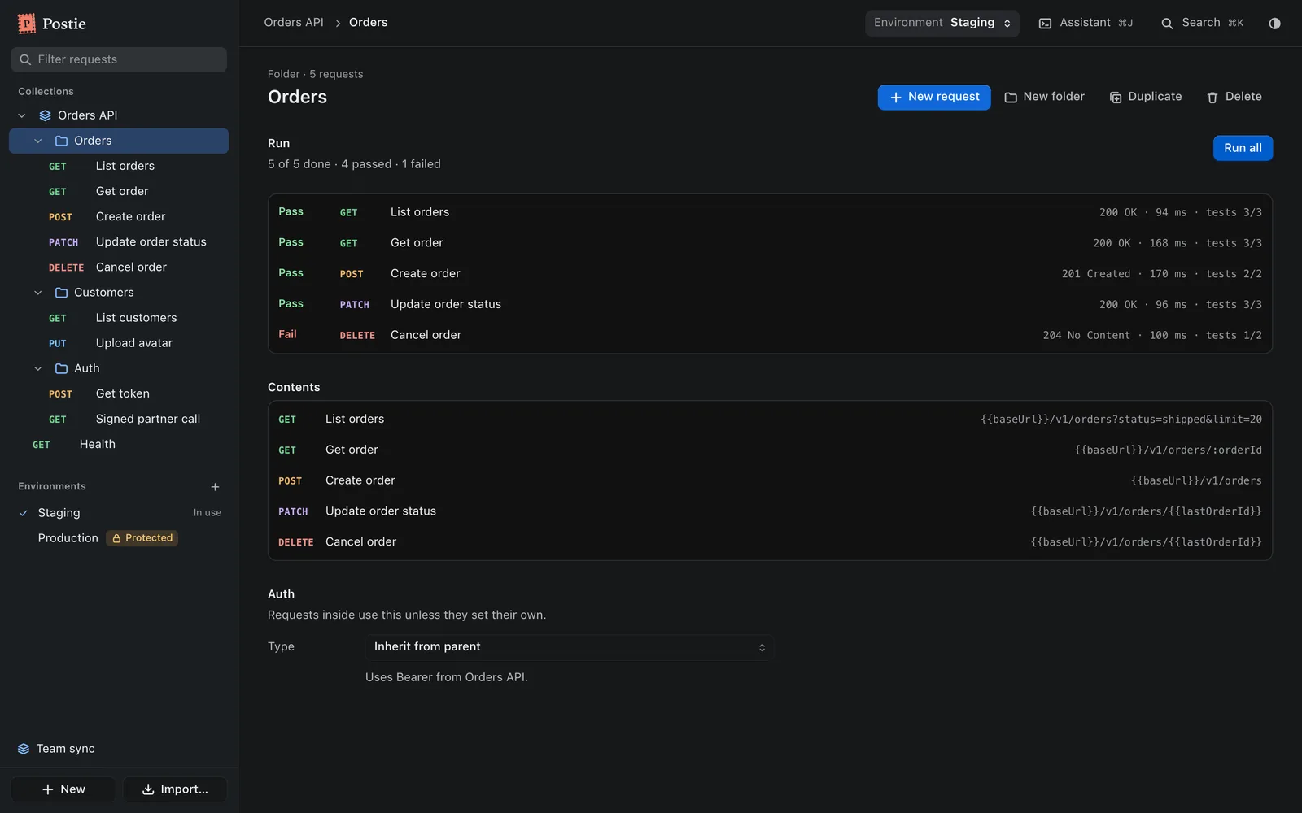Open Get token POST request
1302x813 pixels.
(119, 393)
